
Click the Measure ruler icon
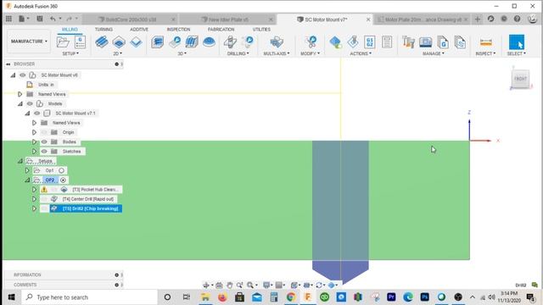pyautogui.click(x=486, y=42)
